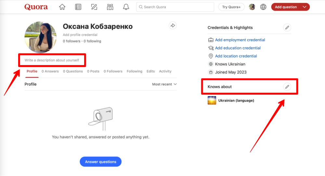Click the Answer questions button
The image size is (325, 176).
coord(100,162)
